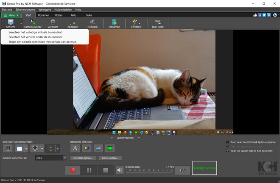Open the Effecten dropdown arrow
Viewport: 280px width, 183px height.
pos(139,23)
